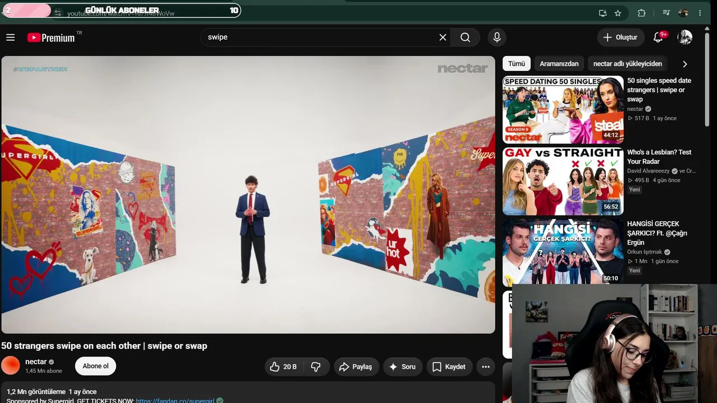The width and height of the screenshot is (717, 403).
Task: Open the 'GAY vs STRAIGHT' video thumbnail
Action: pos(563,181)
